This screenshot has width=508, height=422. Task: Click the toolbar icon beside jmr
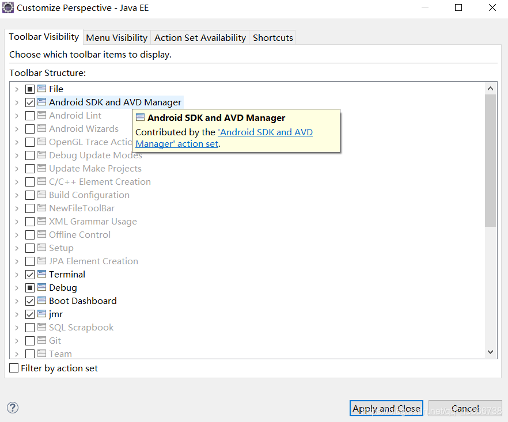coord(42,314)
